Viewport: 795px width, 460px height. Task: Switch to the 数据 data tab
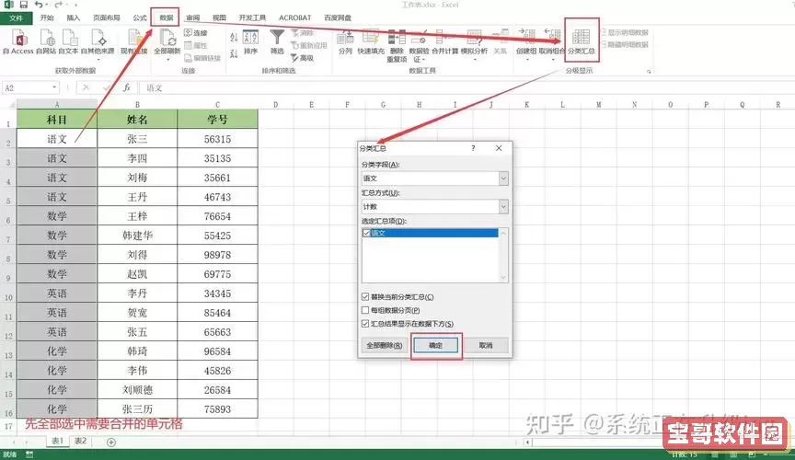[167, 17]
